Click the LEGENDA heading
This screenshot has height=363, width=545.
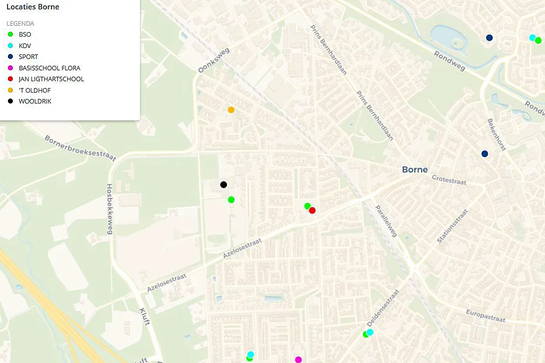coord(20,24)
